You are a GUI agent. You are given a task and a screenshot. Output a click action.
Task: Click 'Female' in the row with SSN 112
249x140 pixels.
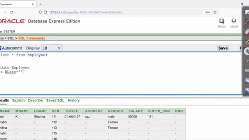113,122
